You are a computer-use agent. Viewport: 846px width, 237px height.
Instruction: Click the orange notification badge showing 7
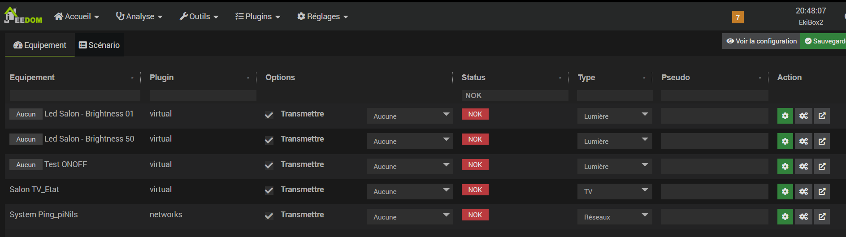738,17
